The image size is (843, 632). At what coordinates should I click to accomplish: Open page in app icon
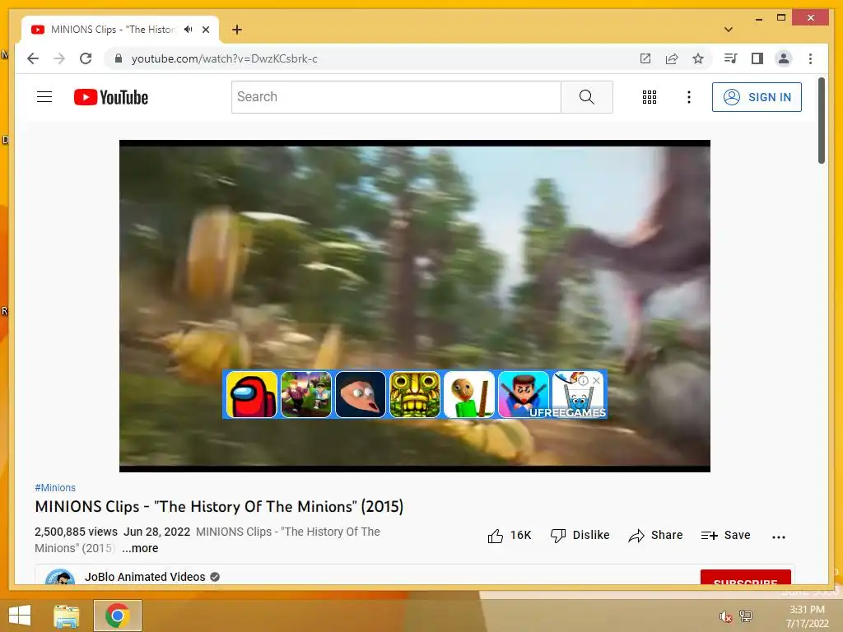point(645,58)
